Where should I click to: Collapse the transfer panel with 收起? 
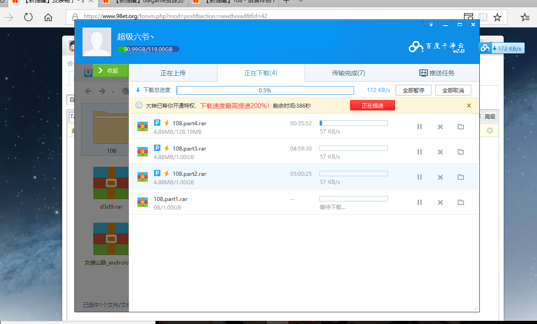111,71
